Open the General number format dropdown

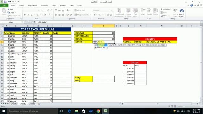pos(111,10)
